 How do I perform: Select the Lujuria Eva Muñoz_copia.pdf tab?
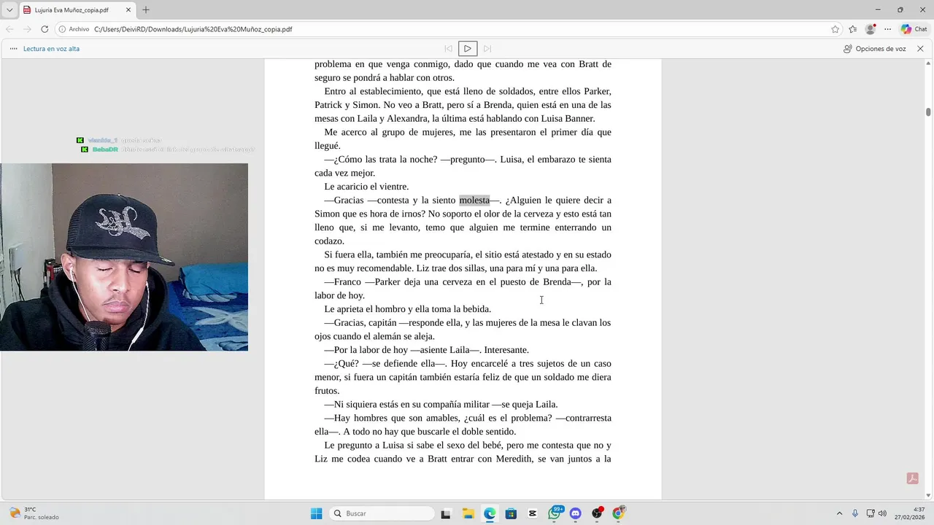[x=77, y=10]
